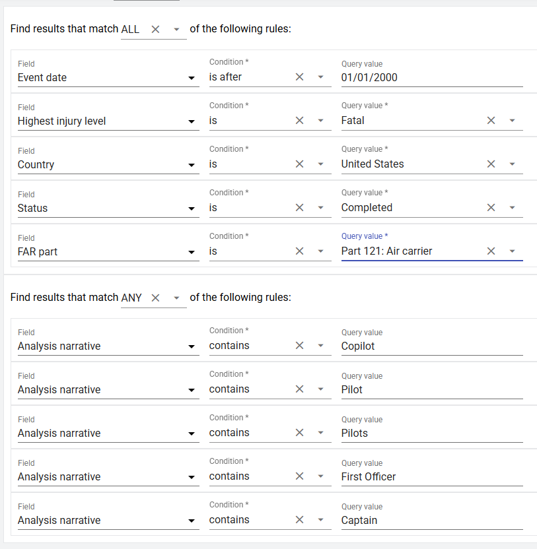Clear the ALL match selector in first group
The image size is (537, 549).
click(x=155, y=29)
